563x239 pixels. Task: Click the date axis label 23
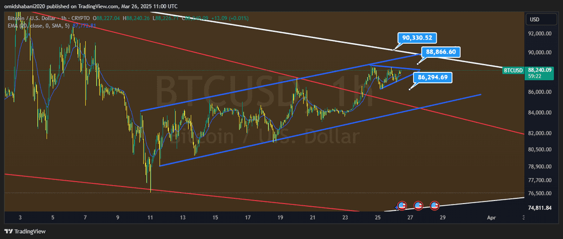(x=345, y=218)
